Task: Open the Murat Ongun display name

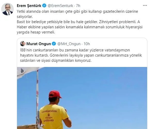Action: pyautogui.click(x=39, y=44)
